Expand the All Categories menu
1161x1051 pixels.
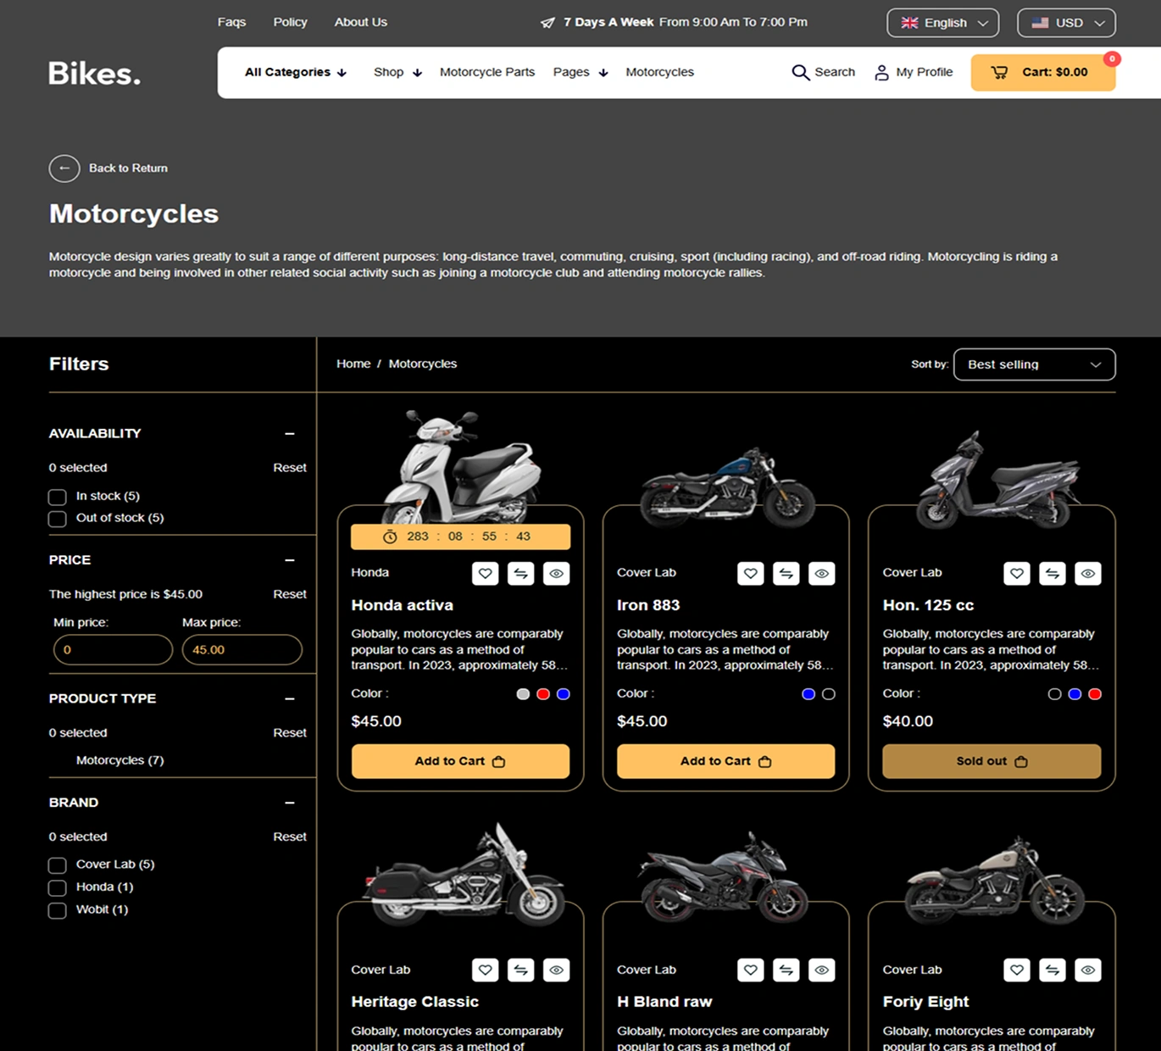[296, 72]
